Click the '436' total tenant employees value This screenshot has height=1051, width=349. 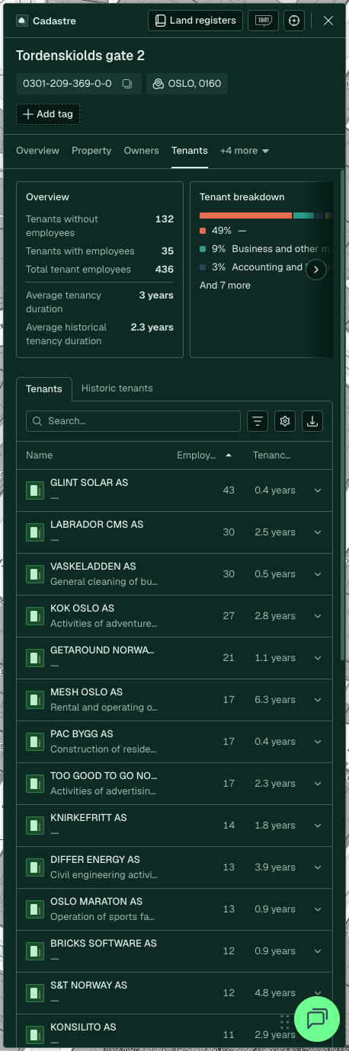(165, 270)
